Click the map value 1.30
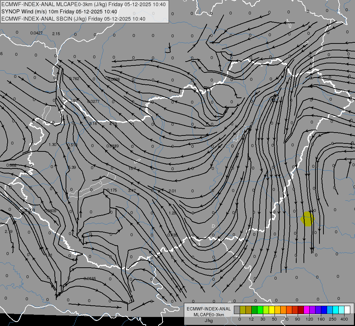 (x=53, y=144)
